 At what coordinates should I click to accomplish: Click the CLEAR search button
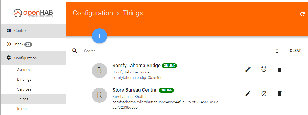pyautogui.click(x=295, y=51)
